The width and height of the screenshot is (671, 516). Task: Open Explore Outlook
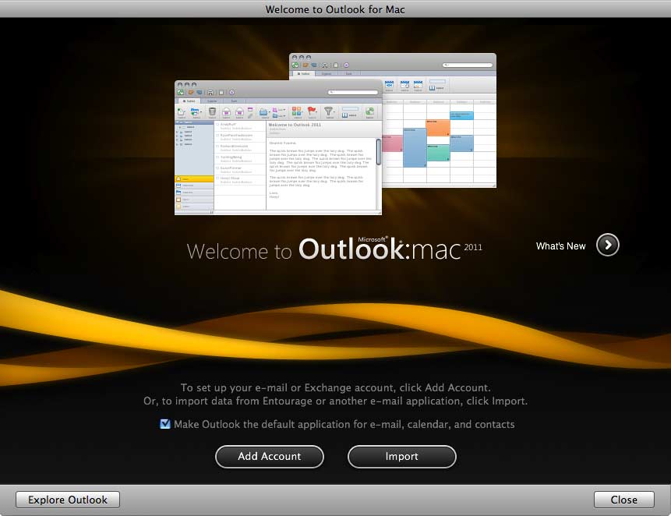pos(68,500)
